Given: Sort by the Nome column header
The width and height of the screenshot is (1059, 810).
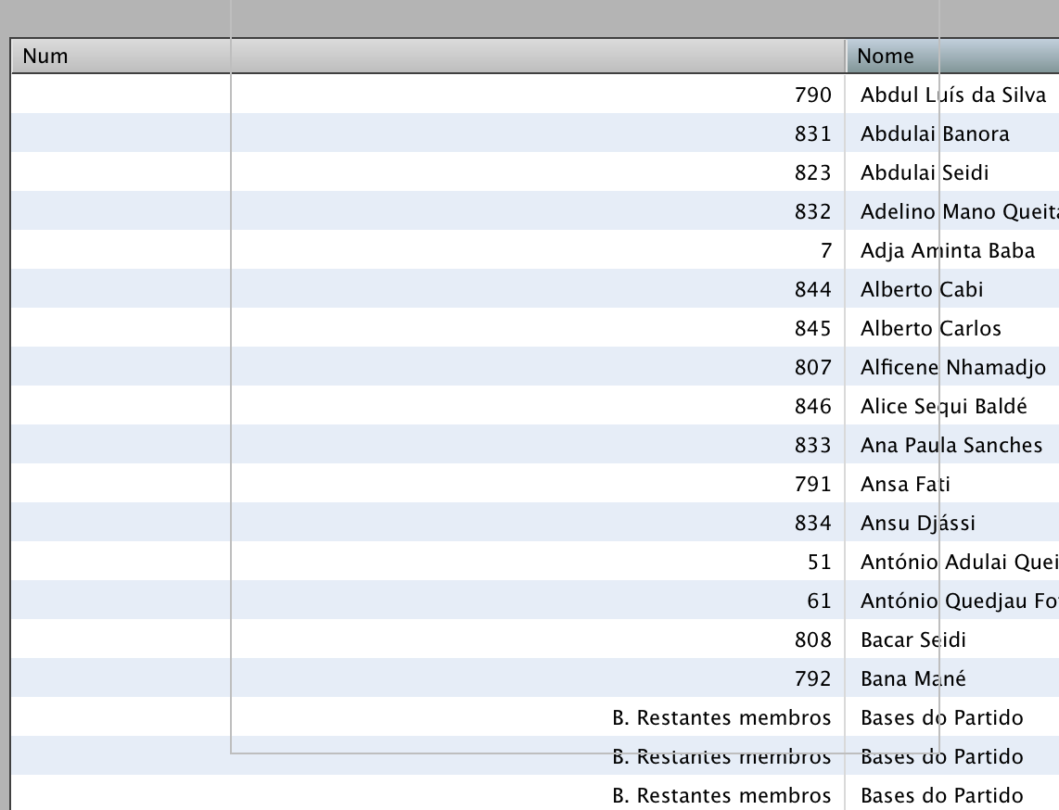Looking at the screenshot, I should [952, 56].
